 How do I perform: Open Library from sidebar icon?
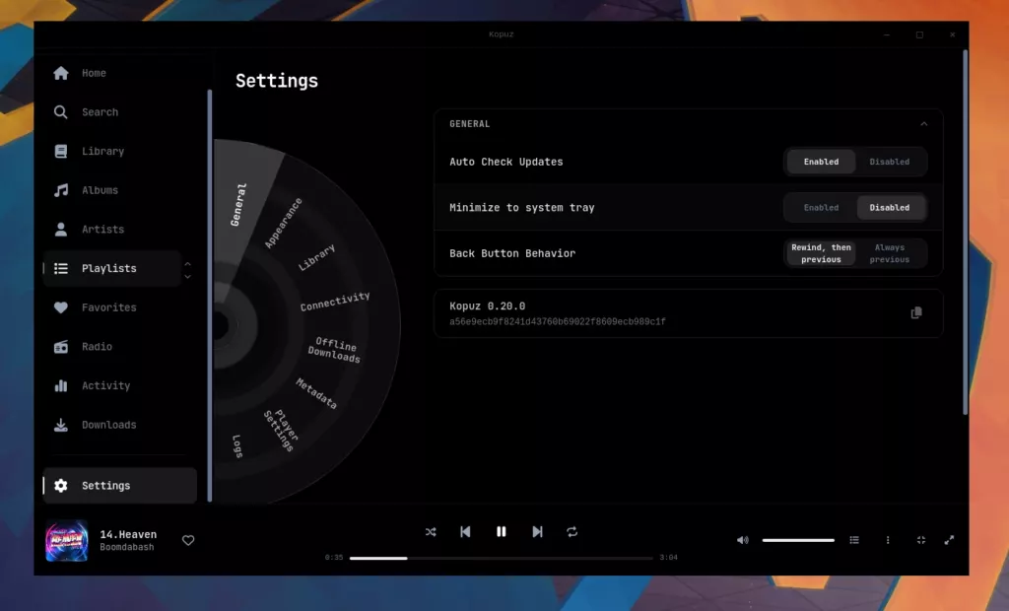[x=60, y=152]
